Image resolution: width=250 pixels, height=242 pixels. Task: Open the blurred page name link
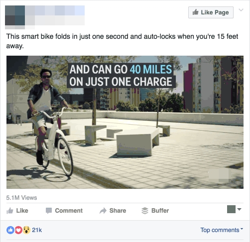[x=55, y=10]
